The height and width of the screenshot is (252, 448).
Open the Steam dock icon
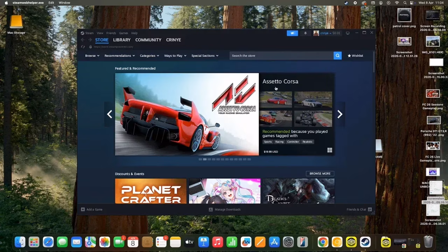point(365,241)
